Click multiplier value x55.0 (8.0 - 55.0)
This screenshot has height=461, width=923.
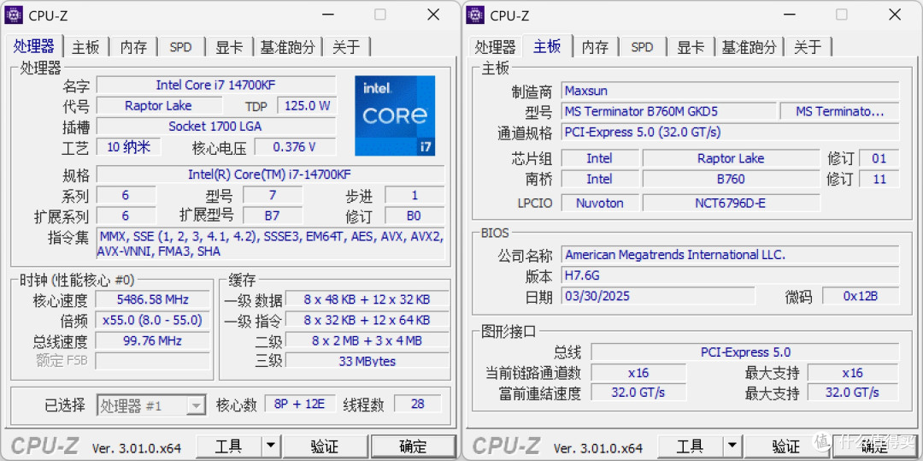(x=152, y=320)
